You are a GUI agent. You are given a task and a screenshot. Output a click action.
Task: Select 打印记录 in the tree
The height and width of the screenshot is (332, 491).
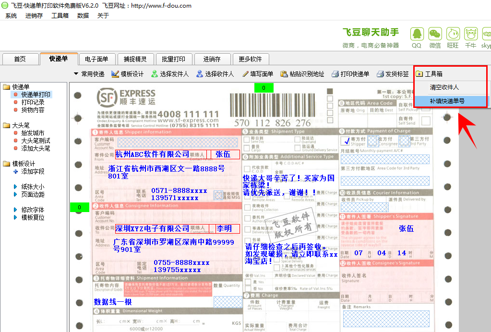click(x=33, y=102)
